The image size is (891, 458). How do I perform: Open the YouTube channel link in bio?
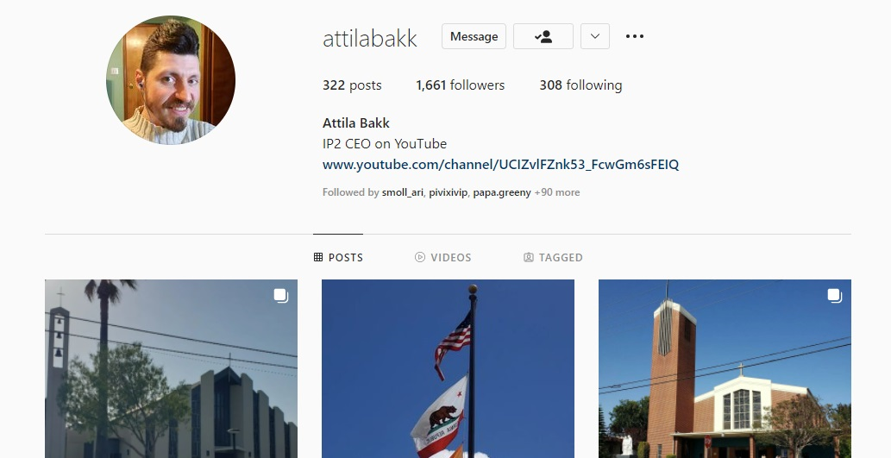click(x=500, y=165)
